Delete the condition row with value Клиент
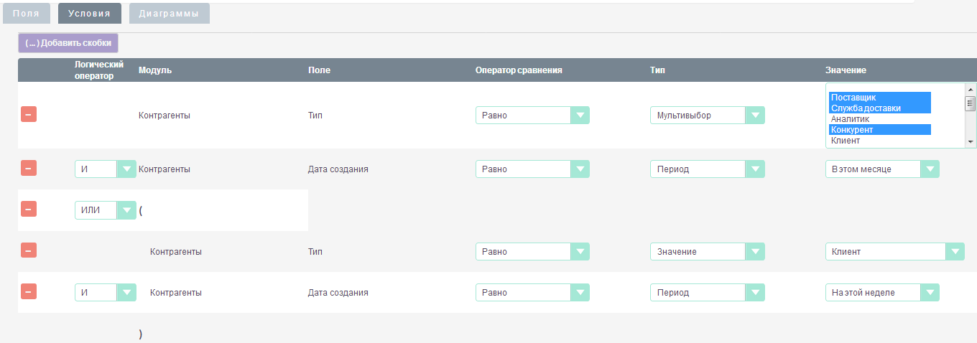977x343 pixels. click(29, 250)
